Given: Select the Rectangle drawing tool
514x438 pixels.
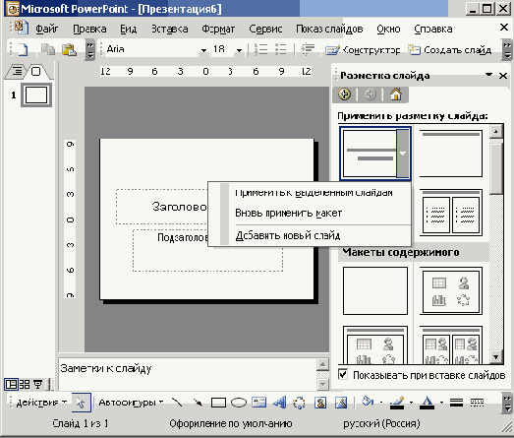Looking at the screenshot, I should pyautogui.click(x=218, y=403).
